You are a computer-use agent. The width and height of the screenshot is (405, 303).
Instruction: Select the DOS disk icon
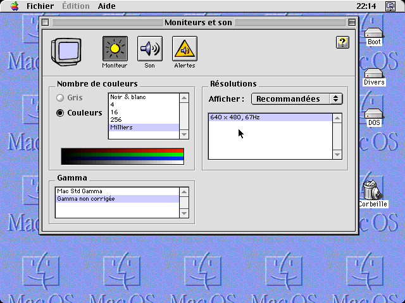pyautogui.click(x=374, y=117)
